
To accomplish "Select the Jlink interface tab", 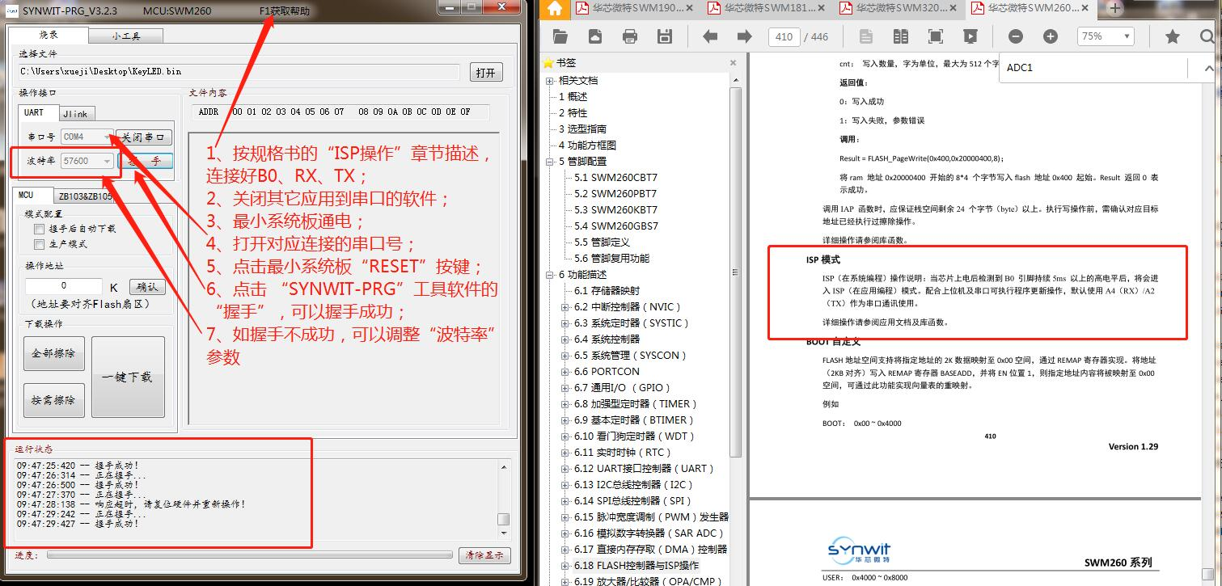I will pos(75,114).
